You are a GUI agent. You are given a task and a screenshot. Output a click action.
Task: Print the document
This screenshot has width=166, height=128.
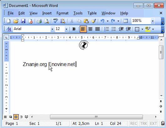[39, 21]
